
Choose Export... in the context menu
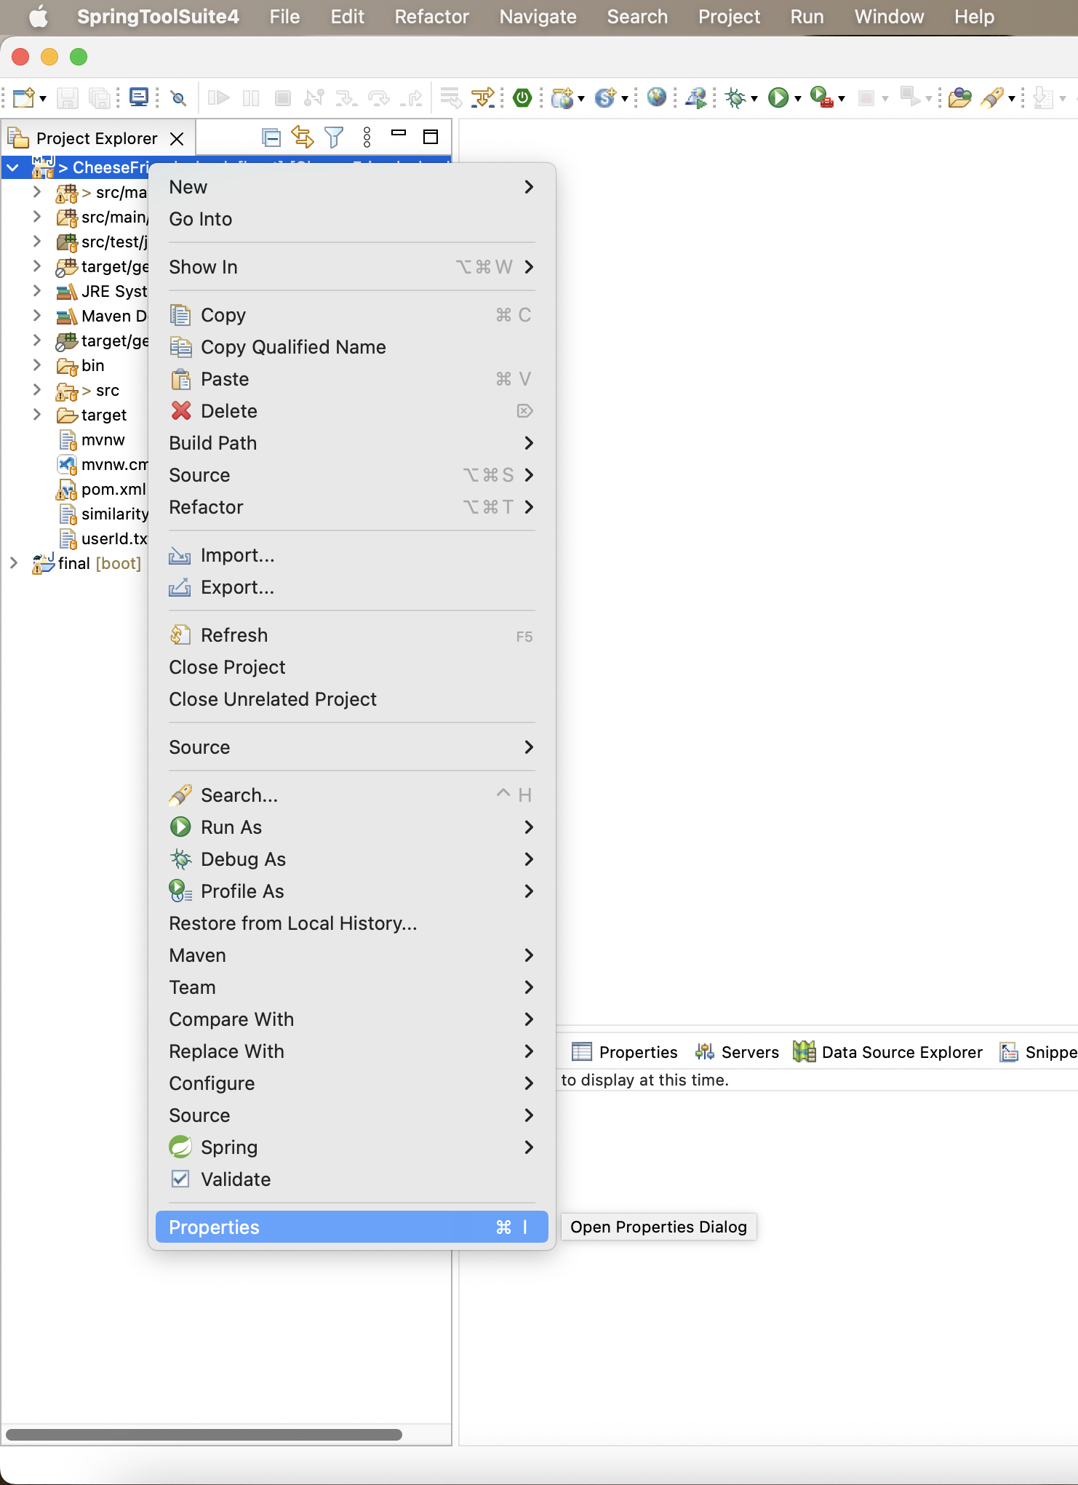click(x=352, y=587)
